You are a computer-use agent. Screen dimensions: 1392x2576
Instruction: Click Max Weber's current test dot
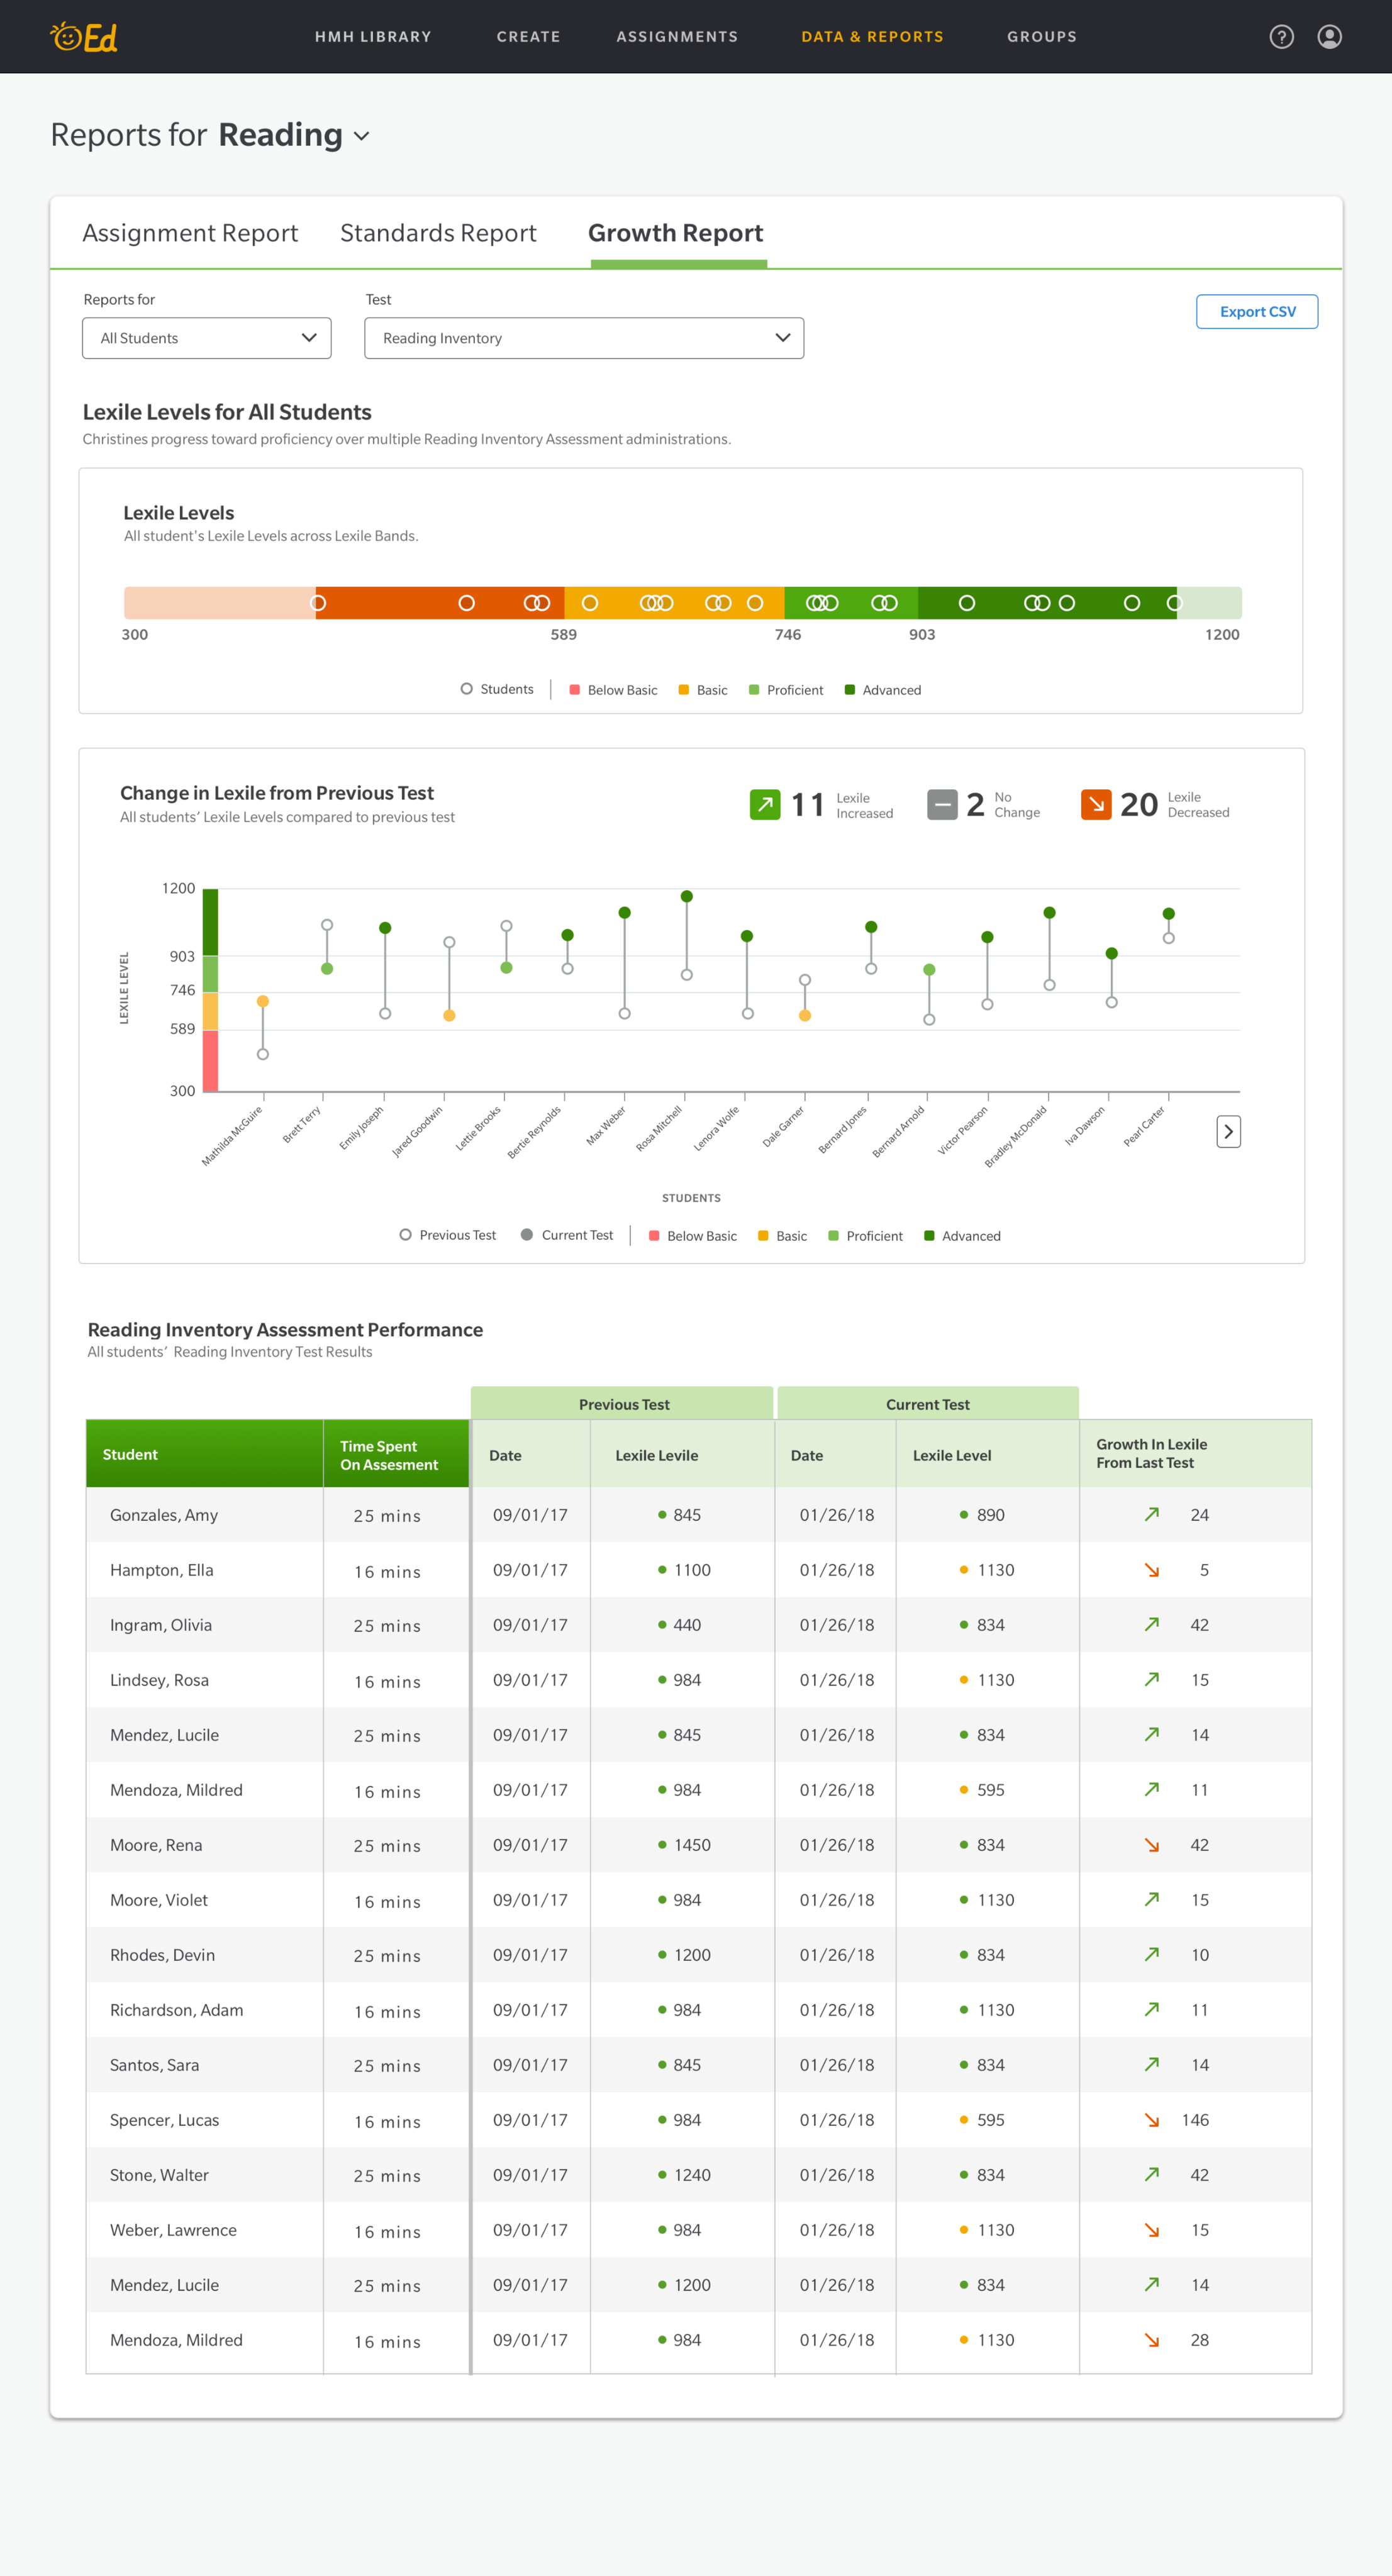(625, 912)
